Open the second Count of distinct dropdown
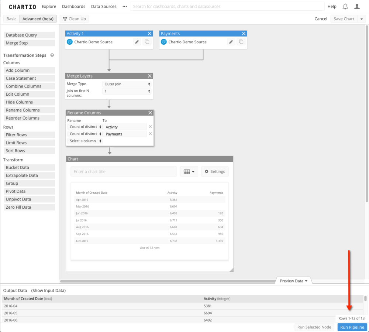 (85, 134)
